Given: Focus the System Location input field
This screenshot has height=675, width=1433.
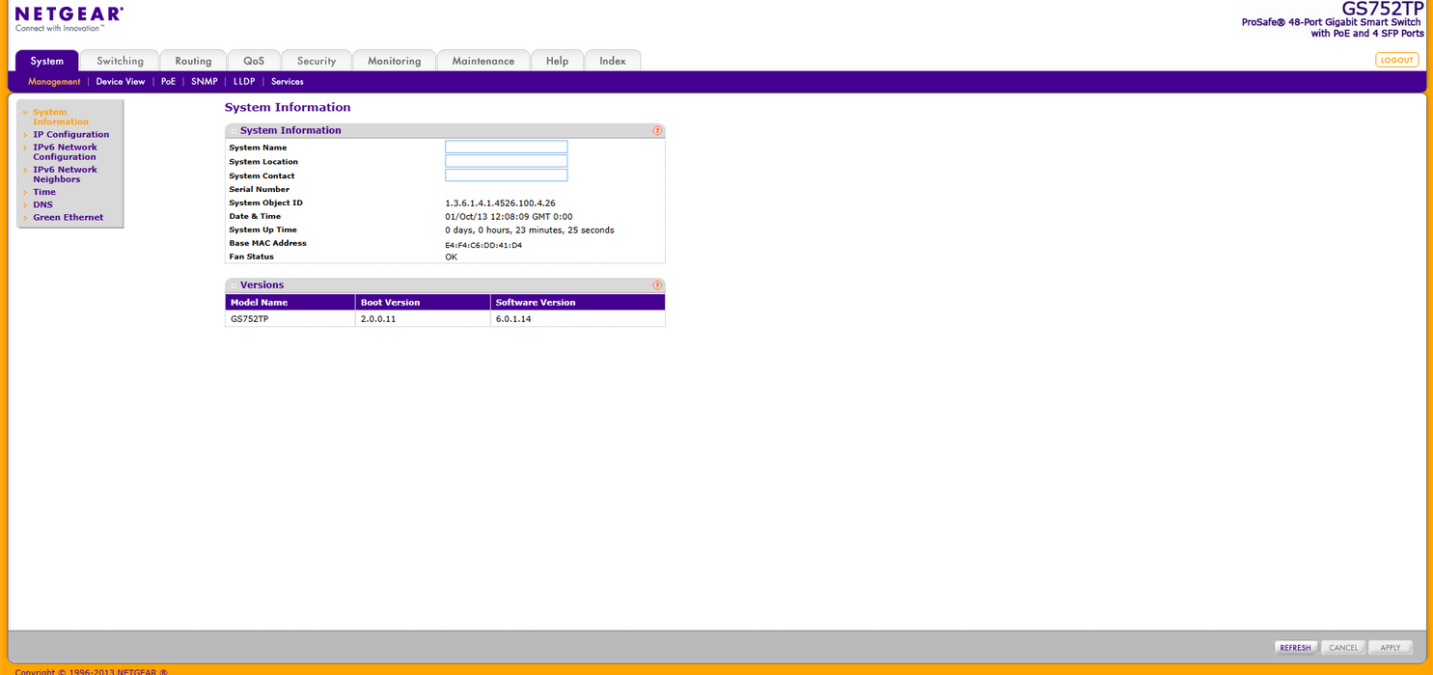Looking at the screenshot, I should coord(506,161).
